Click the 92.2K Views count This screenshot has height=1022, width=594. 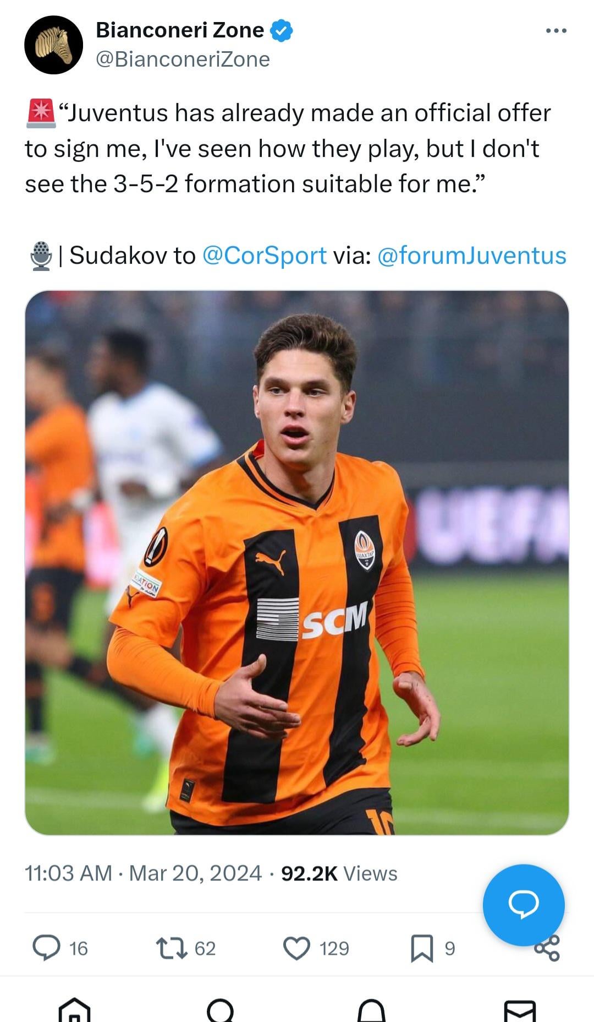pyautogui.click(x=339, y=873)
